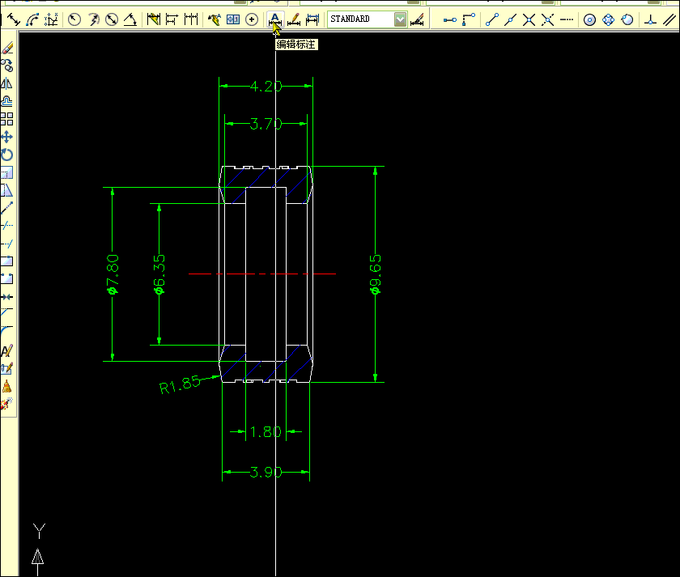680x577 pixels.
Task: Select the Break at Point tool
Action: point(7,261)
